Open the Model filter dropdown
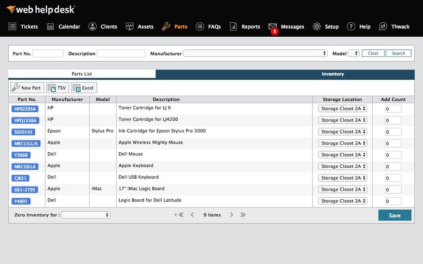 tap(354, 53)
